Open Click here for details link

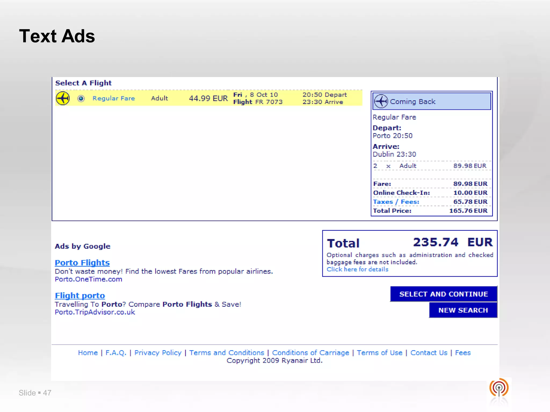tap(357, 269)
